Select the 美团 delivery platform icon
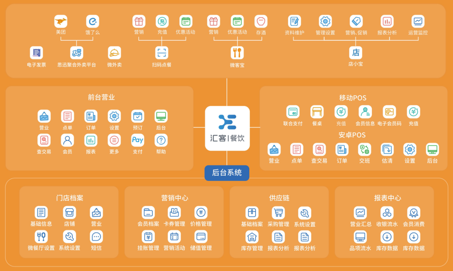The width and height of the screenshot is (453, 271). click(x=61, y=20)
